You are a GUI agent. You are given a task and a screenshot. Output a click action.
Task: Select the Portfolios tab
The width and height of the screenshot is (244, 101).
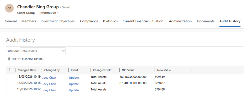110,21
